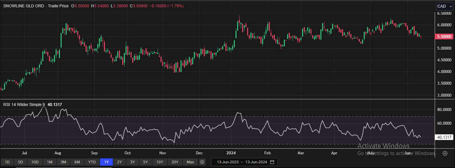Image resolution: width=455 pixels, height=168 pixels.
Task: Choose the 10D time range
Action: (x=35, y=162)
